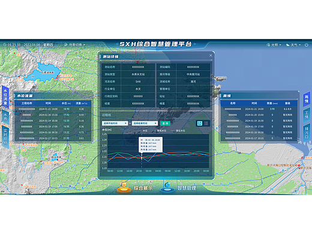Click water level value 21.55

(66, 138)
